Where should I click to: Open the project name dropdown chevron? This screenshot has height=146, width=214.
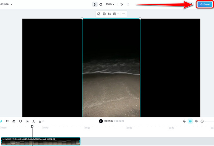click(12, 4)
